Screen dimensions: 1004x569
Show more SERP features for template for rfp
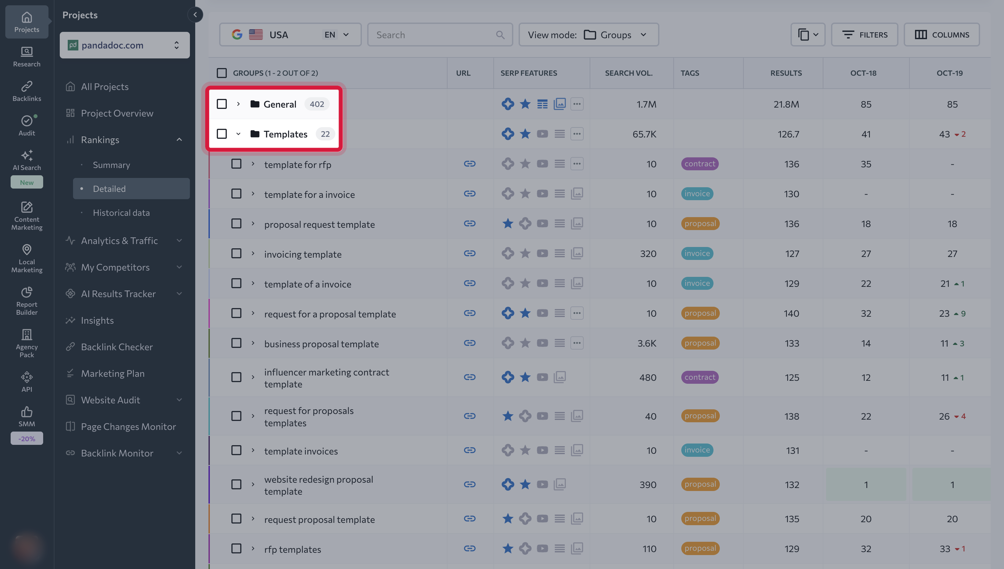pyautogui.click(x=577, y=164)
